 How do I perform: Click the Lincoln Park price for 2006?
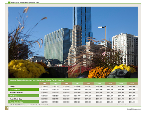pyautogui.click(x=66, y=90)
